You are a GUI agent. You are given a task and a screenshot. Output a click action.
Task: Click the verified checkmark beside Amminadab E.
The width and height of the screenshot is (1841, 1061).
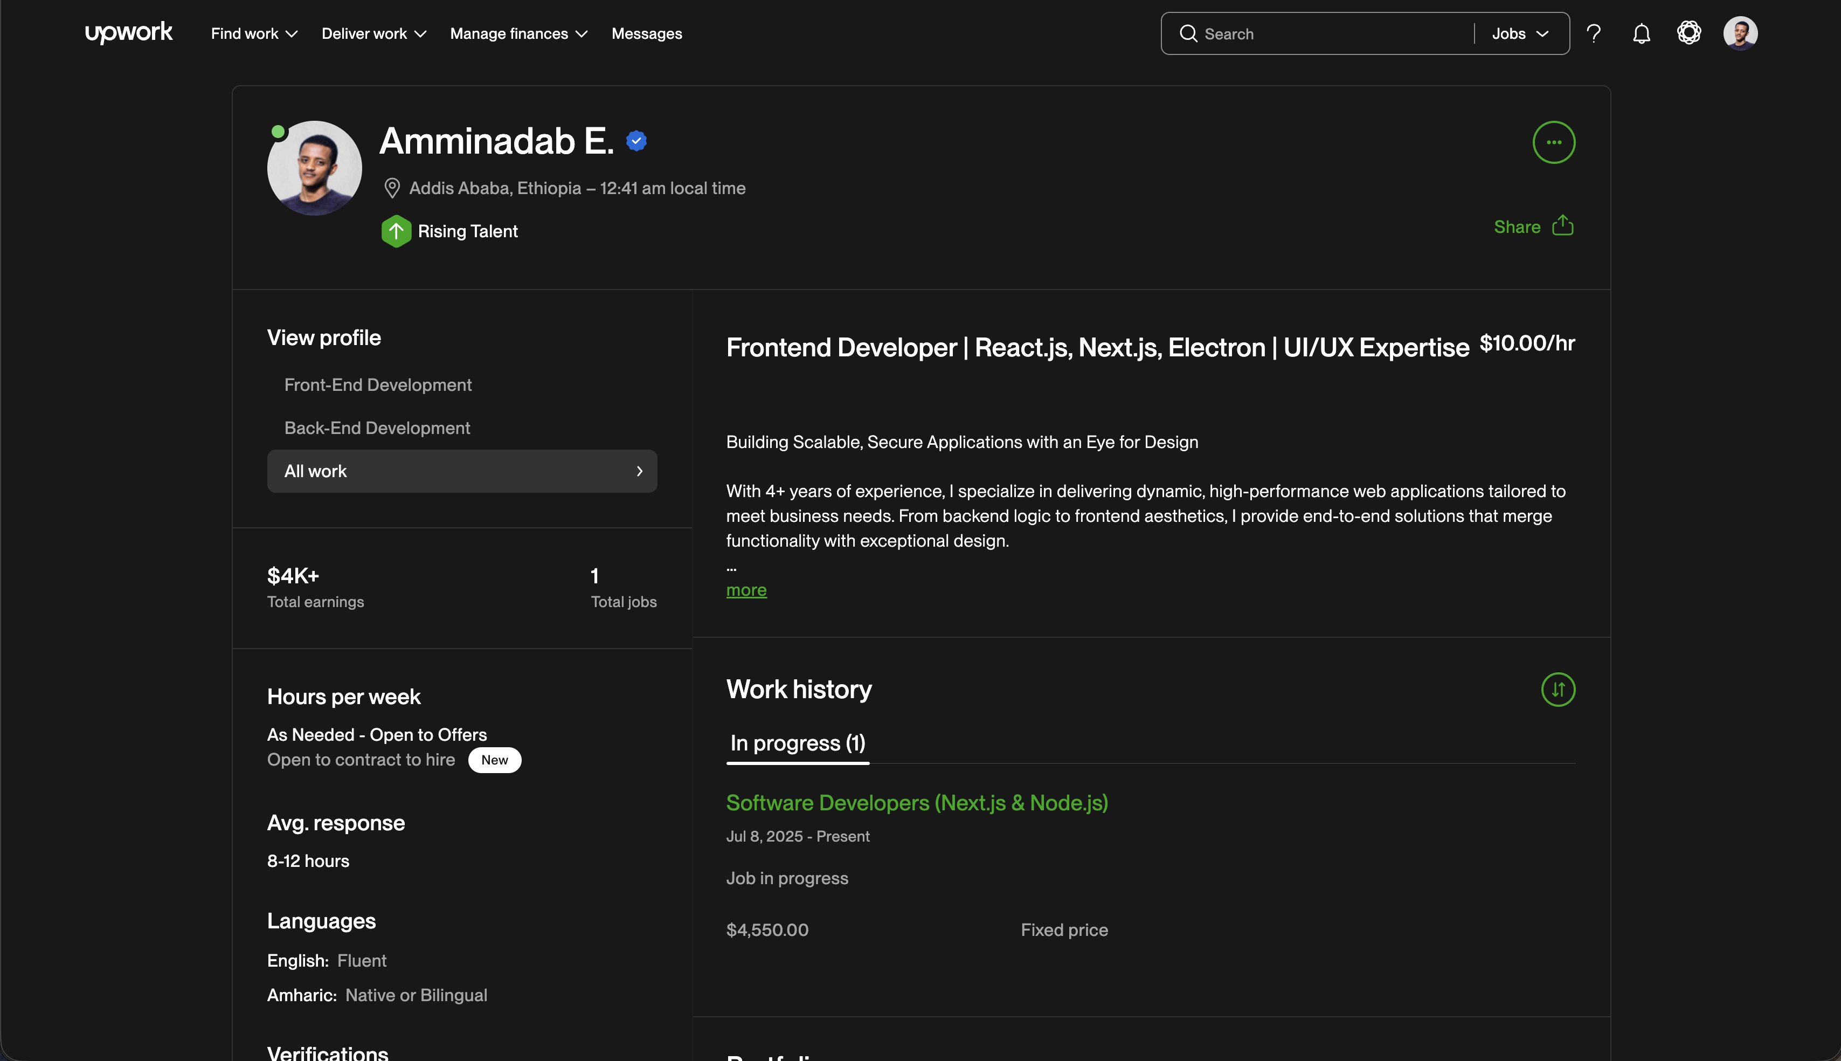(x=636, y=140)
